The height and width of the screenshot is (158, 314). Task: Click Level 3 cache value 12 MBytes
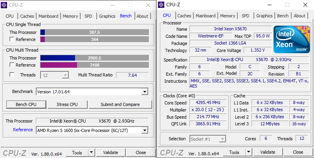coord(270,124)
